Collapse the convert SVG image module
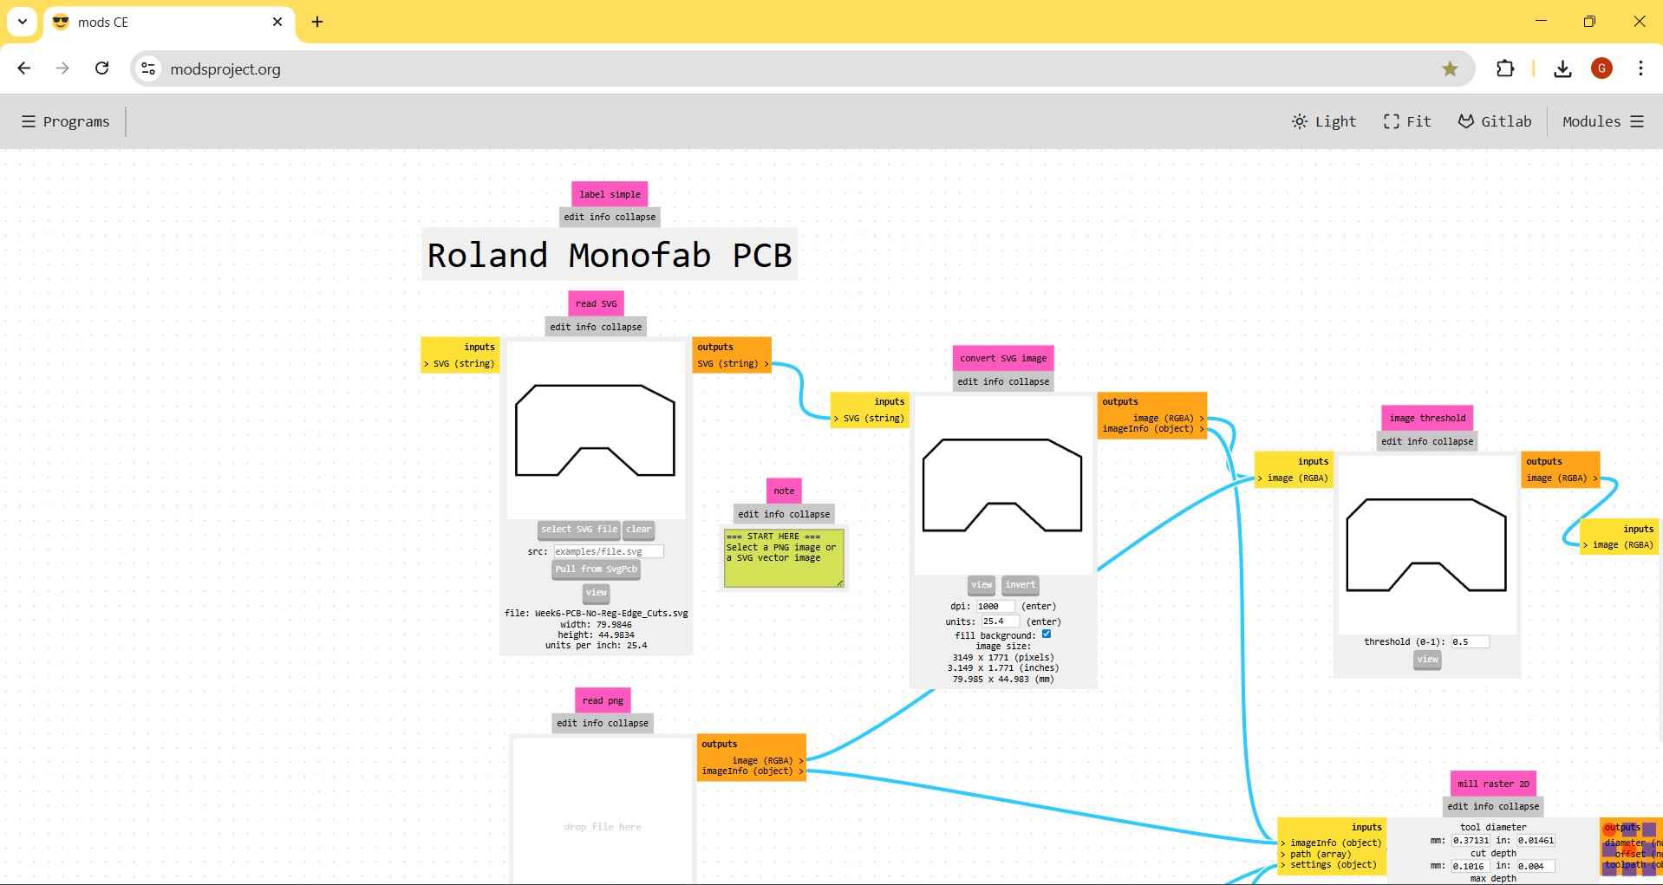 click(x=1028, y=381)
